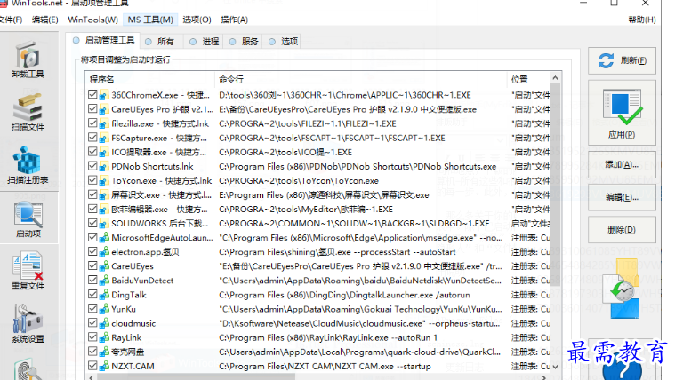Click the DingTalk row icon
This screenshot has height=380, width=675.
point(104,295)
